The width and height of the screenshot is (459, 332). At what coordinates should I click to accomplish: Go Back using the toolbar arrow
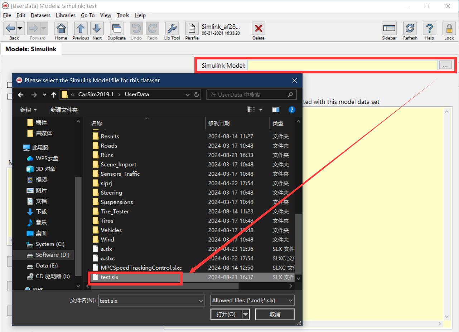10,28
